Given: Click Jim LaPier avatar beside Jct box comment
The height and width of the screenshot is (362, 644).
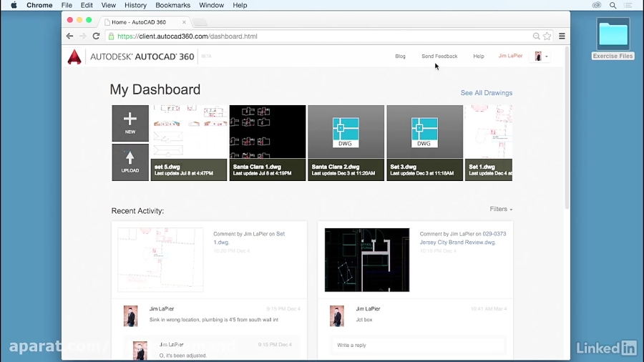Looking at the screenshot, I should (x=337, y=315).
